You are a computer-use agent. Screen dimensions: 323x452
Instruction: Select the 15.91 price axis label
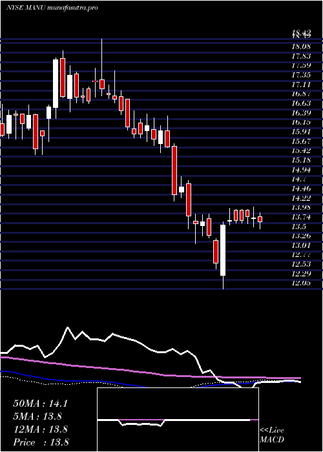tap(301, 132)
